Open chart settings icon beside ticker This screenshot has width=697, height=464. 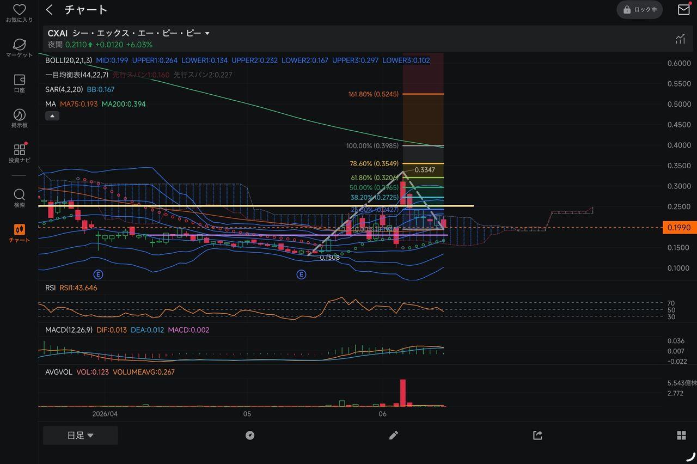tap(680, 39)
